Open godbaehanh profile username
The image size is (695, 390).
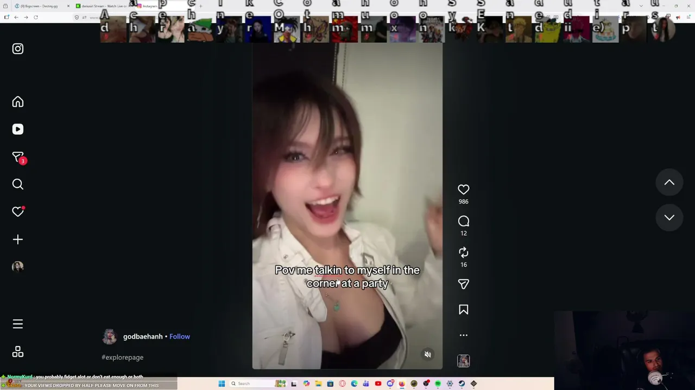coord(143,336)
